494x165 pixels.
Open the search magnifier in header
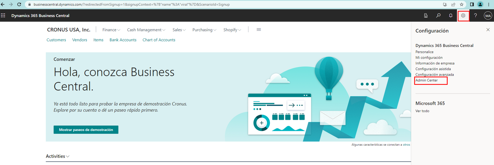[438, 15]
